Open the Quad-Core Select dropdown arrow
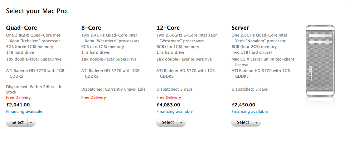 pos(31,123)
